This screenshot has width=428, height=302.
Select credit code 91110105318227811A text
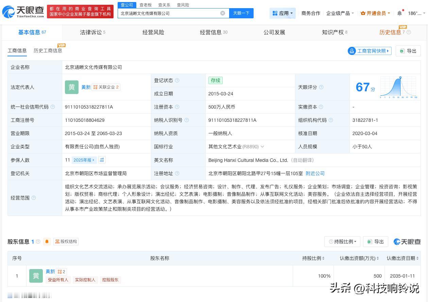(89, 107)
